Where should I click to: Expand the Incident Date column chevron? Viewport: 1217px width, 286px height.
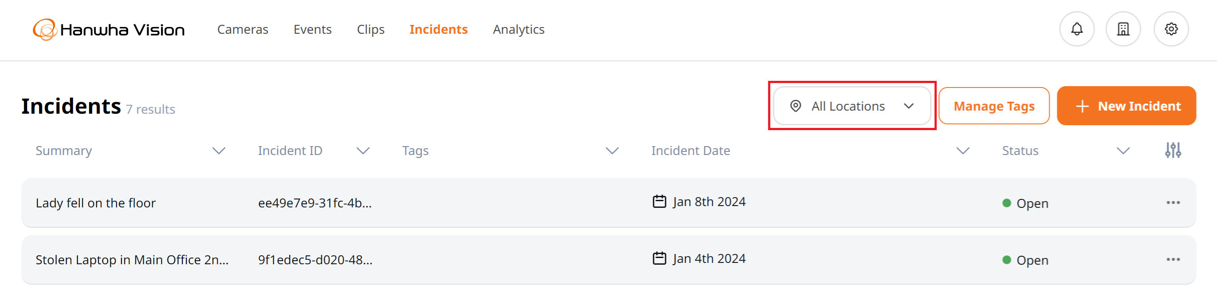point(962,151)
